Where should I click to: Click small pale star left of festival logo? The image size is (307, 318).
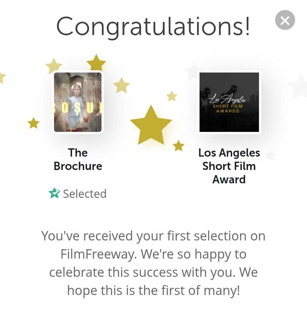[171, 96]
